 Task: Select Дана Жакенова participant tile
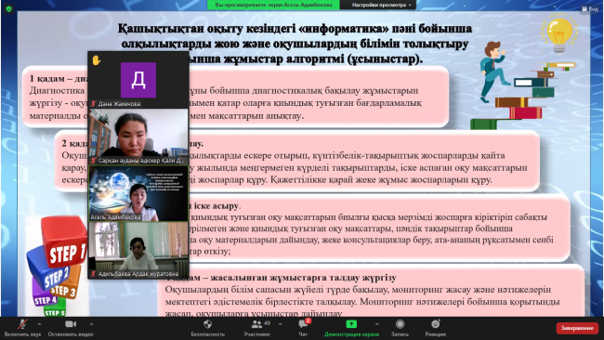click(138, 80)
